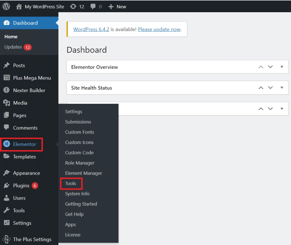Open Templates via the folder icon
The width and height of the screenshot is (291, 245).
(x=6, y=157)
